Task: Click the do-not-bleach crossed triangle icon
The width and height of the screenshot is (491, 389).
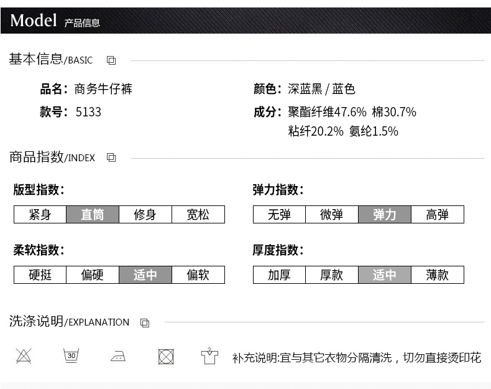Action: tap(24, 356)
